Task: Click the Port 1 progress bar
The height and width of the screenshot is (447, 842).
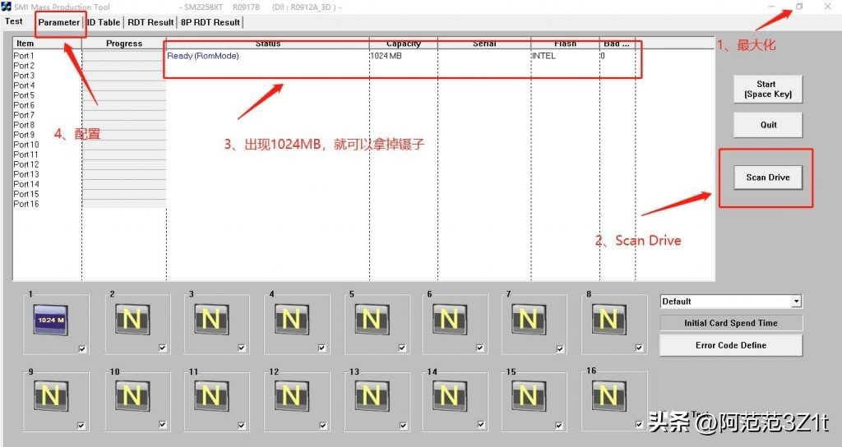Action: pos(124,56)
